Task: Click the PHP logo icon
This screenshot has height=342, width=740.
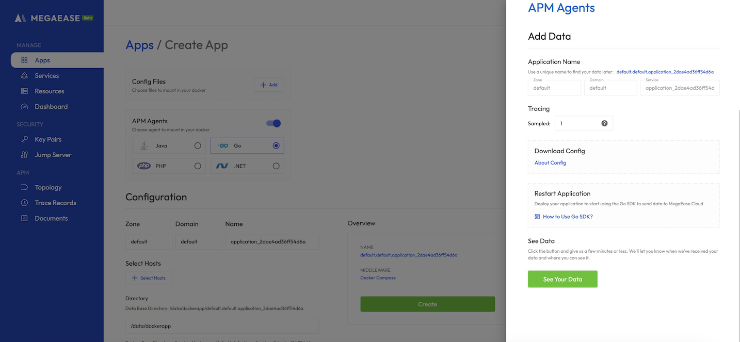Action: point(144,166)
